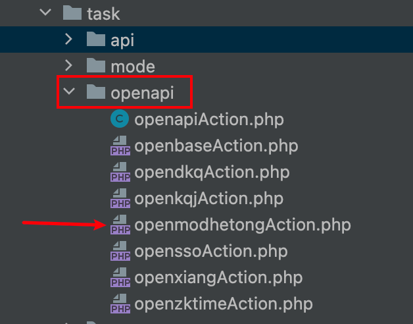Screen dimensions: 413x324
Task: Select openmodhetongAction.php file name
Action: coord(243,225)
